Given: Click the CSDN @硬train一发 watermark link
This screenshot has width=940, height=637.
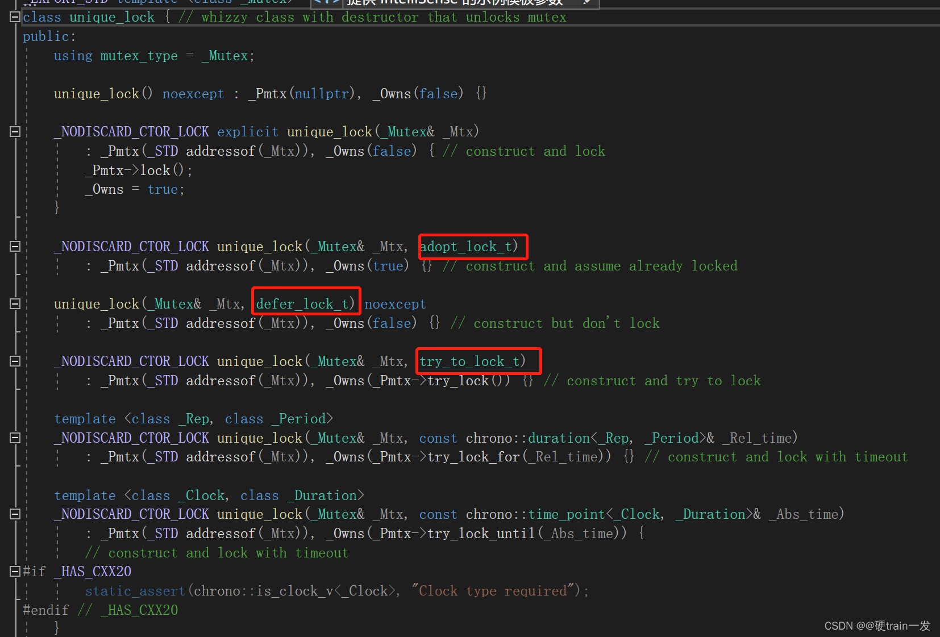Looking at the screenshot, I should pyautogui.click(x=877, y=626).
